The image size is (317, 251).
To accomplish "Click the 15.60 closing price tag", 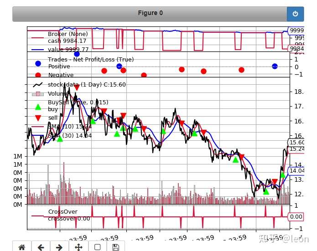I will pos(296,143).
